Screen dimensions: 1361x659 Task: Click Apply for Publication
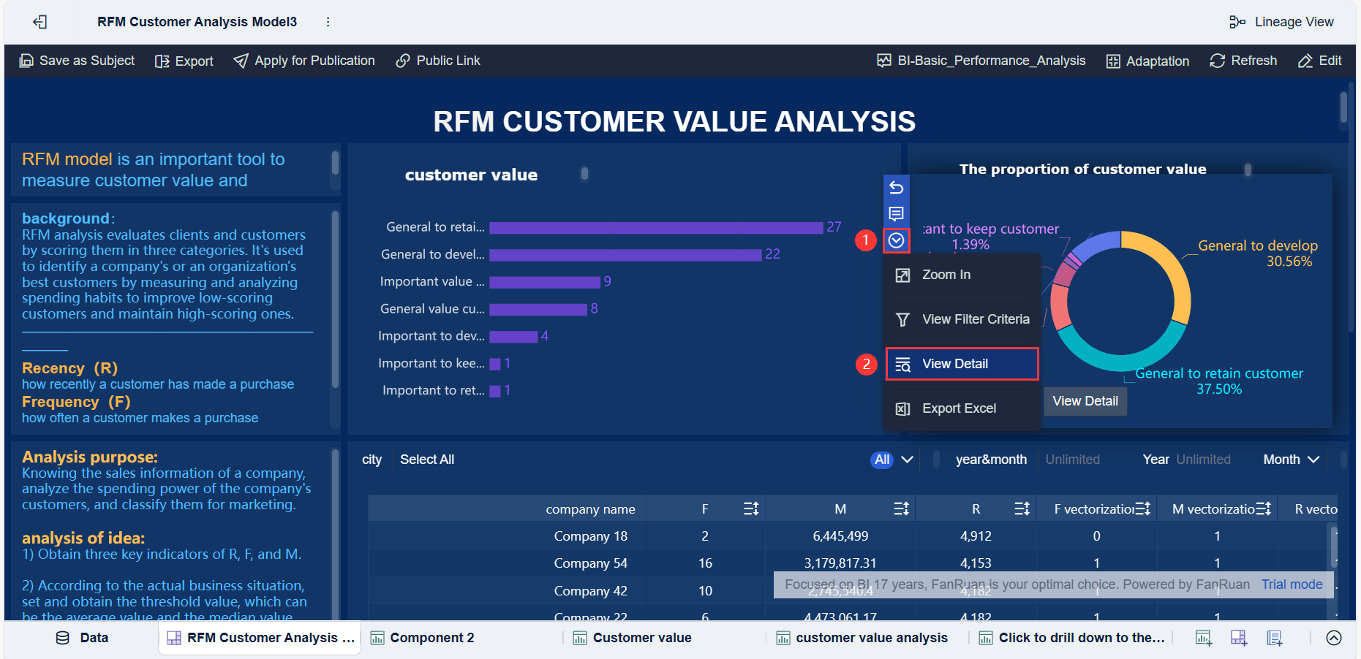tap(304, 61)
